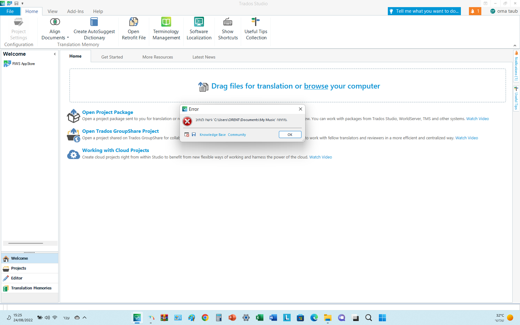The height and width of the screenshot is (325, 520).
Task: Switch to the Latest News tab
Action: point(204,57)
